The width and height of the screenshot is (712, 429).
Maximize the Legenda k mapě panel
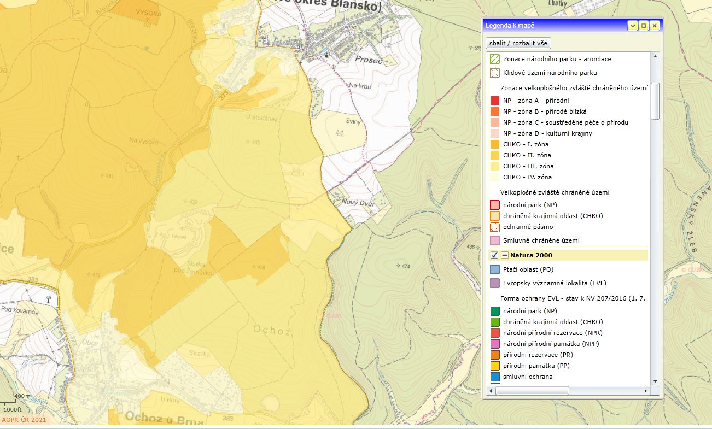[644, 26]
